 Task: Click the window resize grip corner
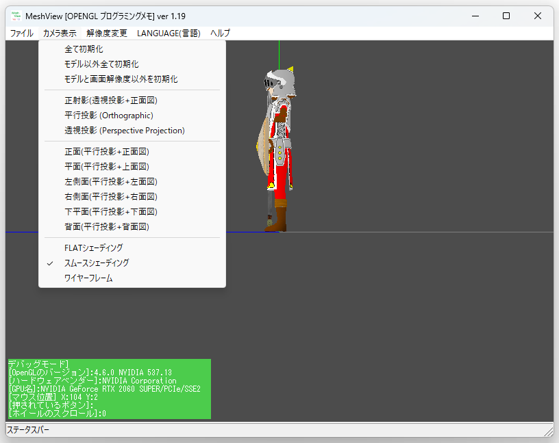click(x=549, y=432)
